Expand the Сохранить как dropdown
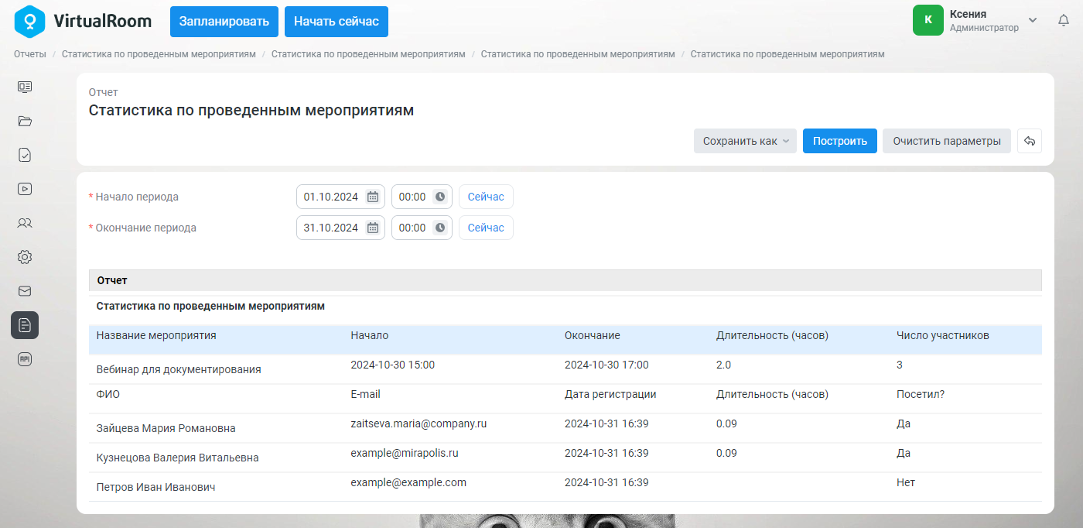The image size is (1083, 528). pos(745,141)
